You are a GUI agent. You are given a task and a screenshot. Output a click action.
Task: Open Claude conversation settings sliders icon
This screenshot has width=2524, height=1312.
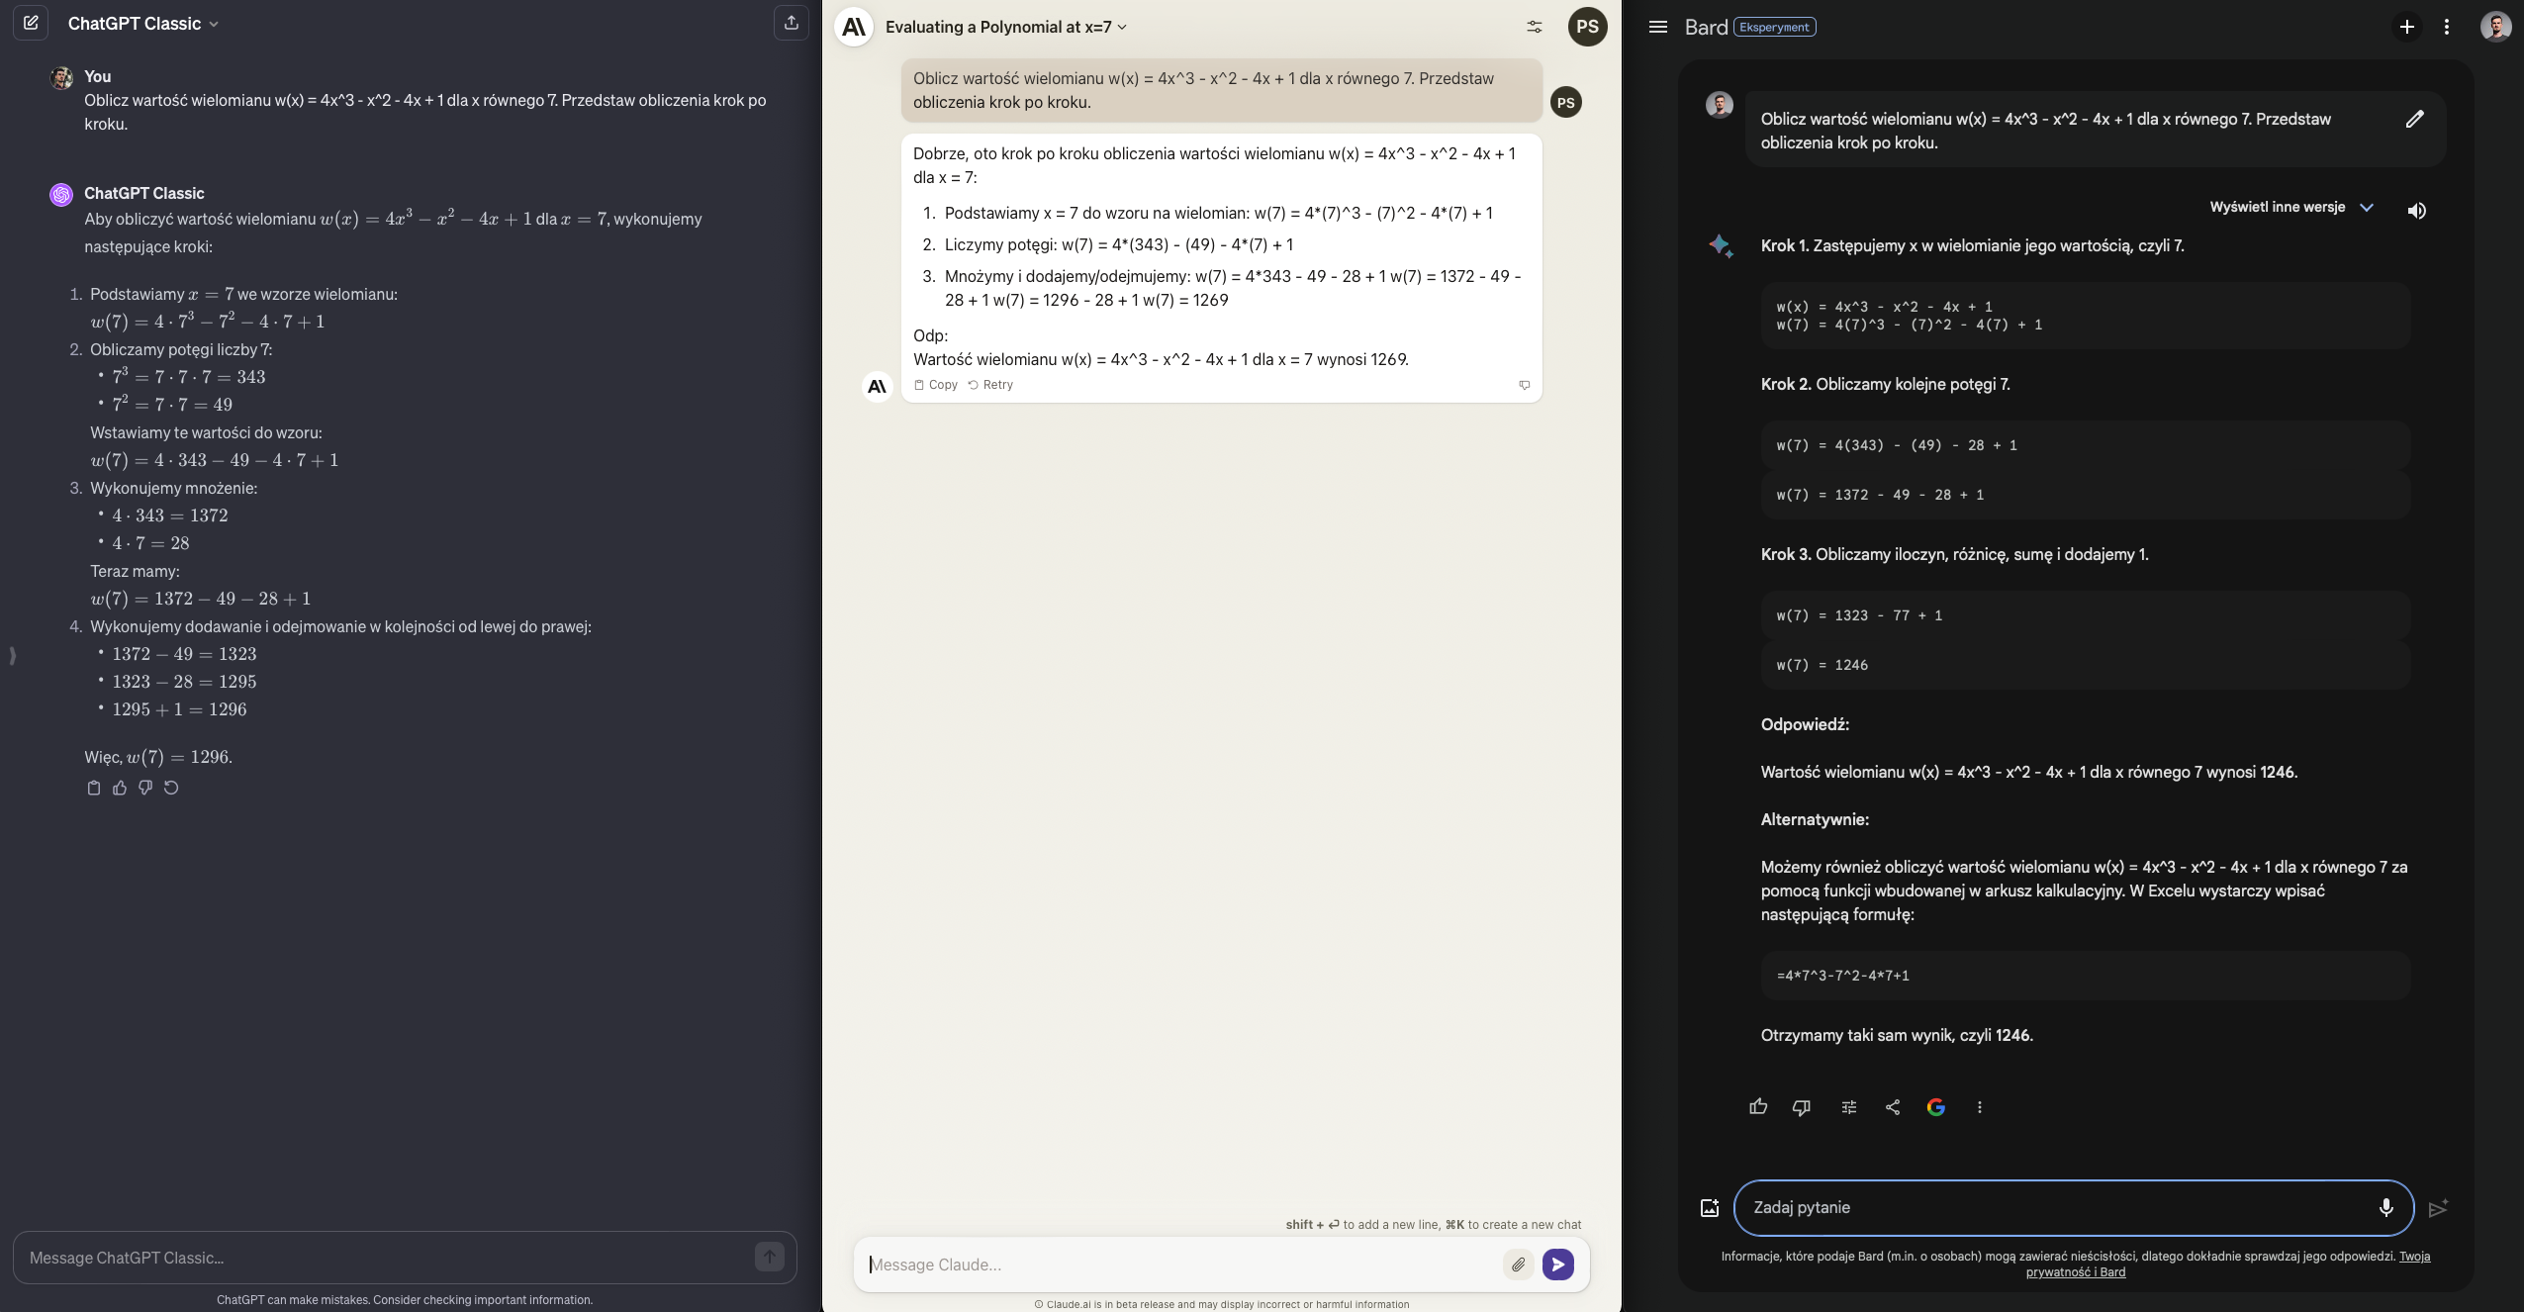pyautogui.click(x=1534, y=27)
